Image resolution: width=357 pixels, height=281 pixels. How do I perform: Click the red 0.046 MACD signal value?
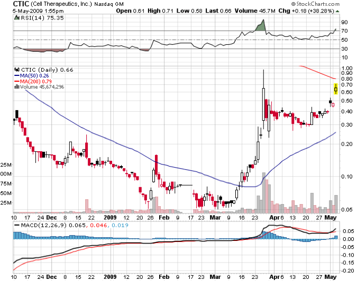pos(98,226)
